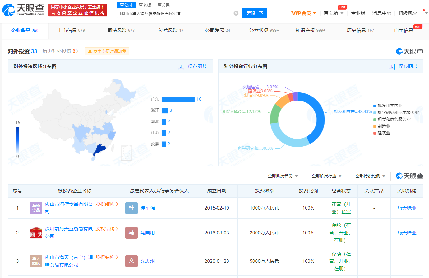Toggle the 租赁和商务服务业 legend item
The width and height of the screenshot is (429, 278).
point(392,120)
